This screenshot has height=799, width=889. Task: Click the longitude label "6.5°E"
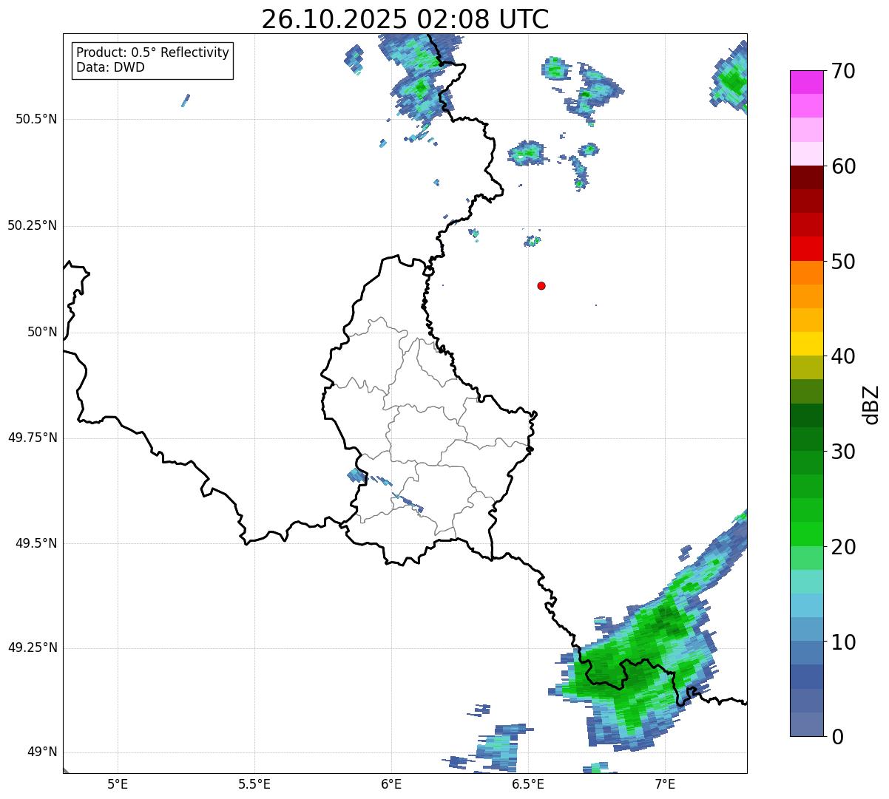tap(528, 784)
